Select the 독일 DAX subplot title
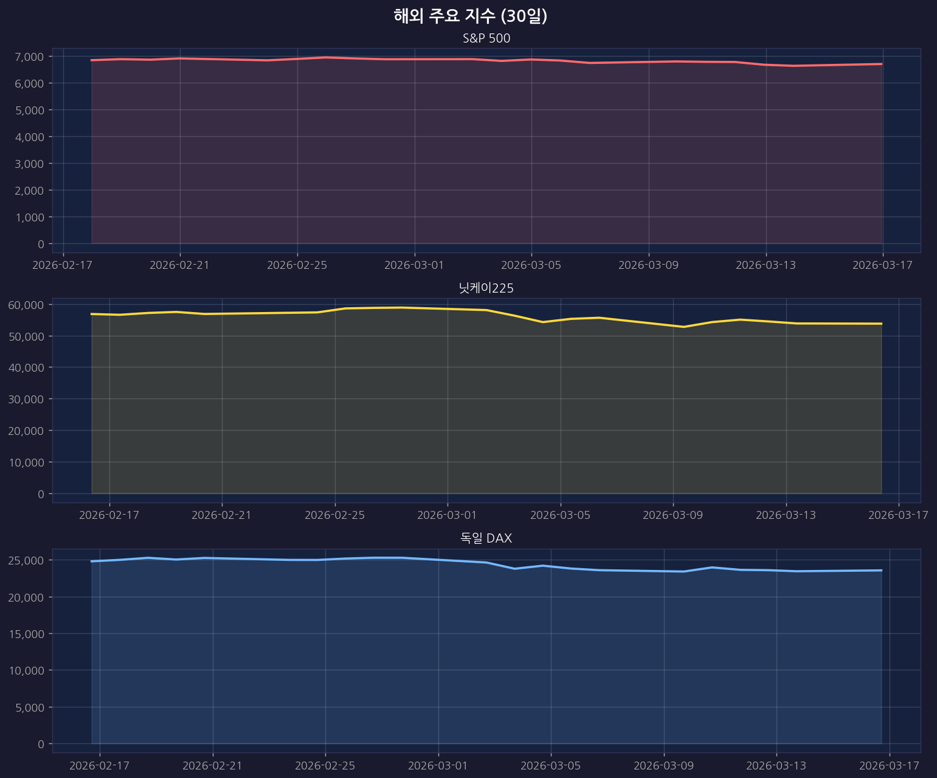Screen dimensions: 937x778 click(x=486, y=538)
